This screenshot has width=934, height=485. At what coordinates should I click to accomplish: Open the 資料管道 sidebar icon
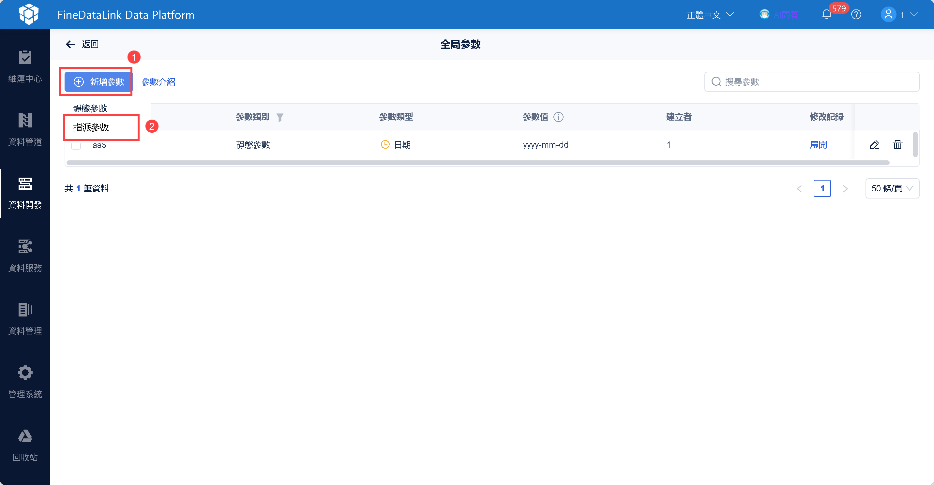click(x=25, y=121)
